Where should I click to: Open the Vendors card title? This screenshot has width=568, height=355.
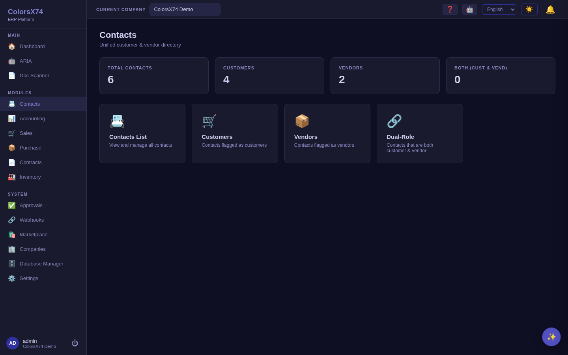[306, 137]
